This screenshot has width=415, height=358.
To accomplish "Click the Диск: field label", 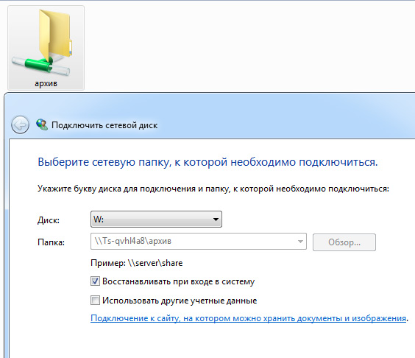I will tap(49, 220).
